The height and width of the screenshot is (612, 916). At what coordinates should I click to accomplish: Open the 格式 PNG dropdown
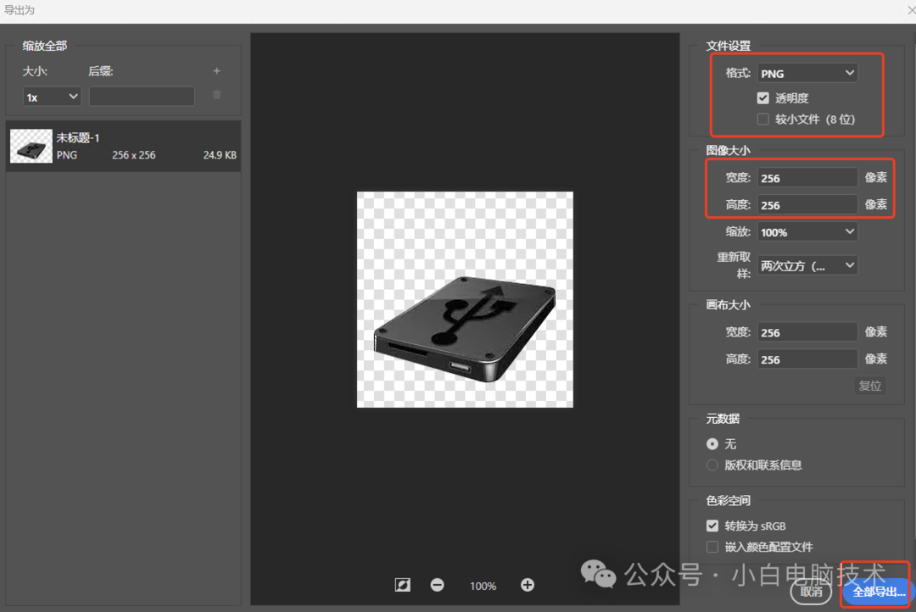coord(807,73)
